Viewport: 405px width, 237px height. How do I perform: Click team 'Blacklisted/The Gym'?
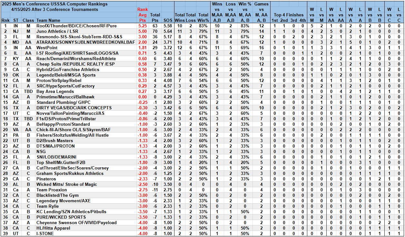coord(57,195)
